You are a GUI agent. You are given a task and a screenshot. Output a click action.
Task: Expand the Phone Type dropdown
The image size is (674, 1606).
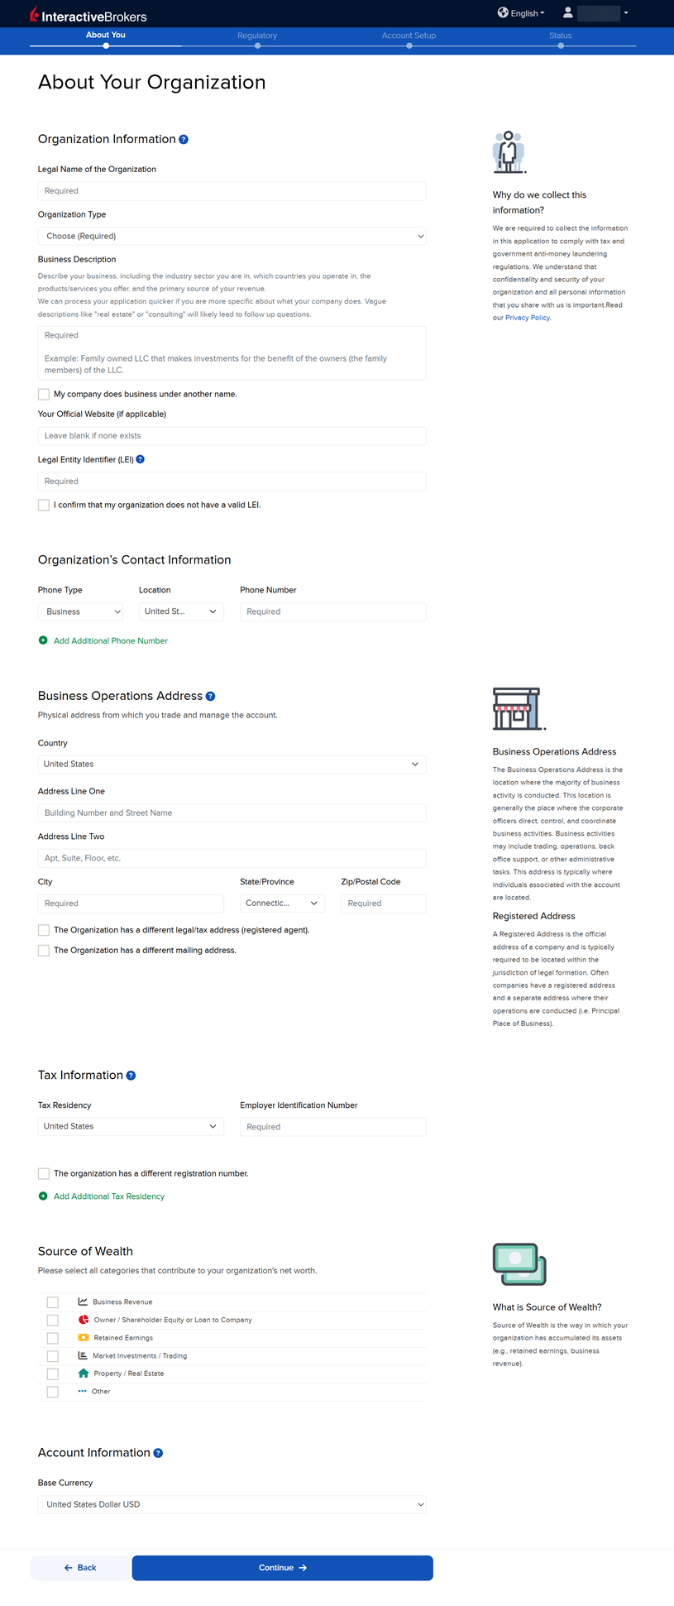[80, 612]
